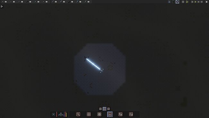Select the magnifier inspect tool in the bottom toolbar
The height and width of the screenshot is (118, 209).
point(78,114)
